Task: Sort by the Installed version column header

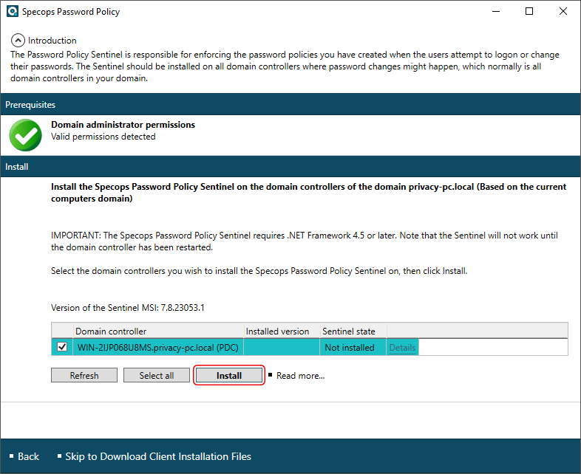Action: click(x=282, y=331)
